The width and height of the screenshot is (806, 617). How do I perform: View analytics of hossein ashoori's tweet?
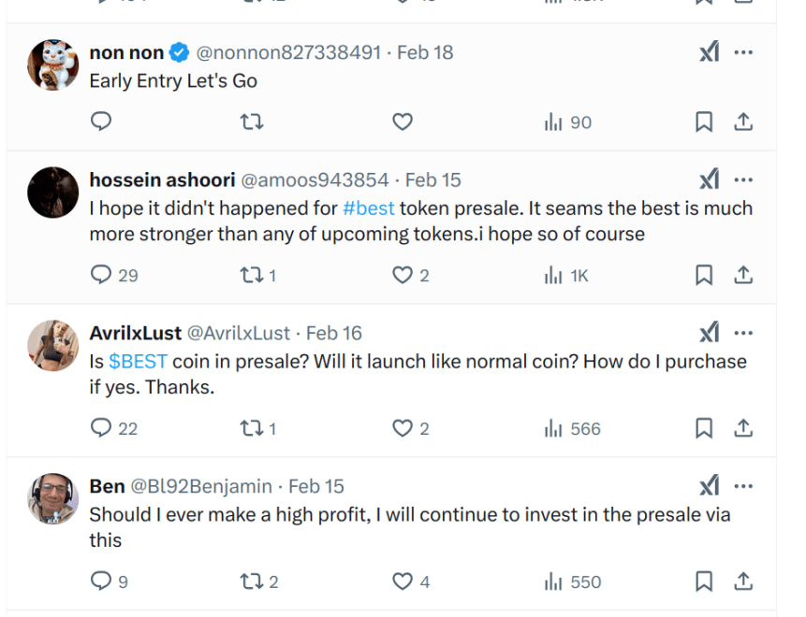566,275
